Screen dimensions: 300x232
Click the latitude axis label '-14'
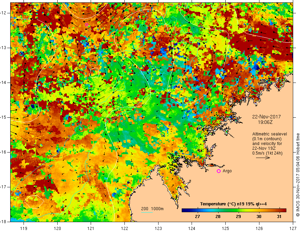3,83
